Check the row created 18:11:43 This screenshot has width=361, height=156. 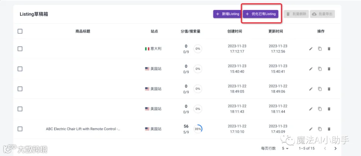click(20, 109)
